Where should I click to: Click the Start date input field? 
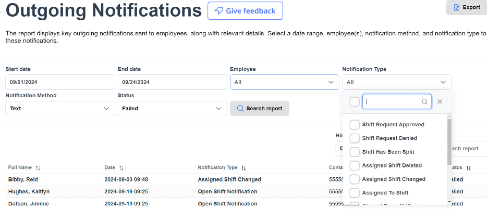[60, 82]
